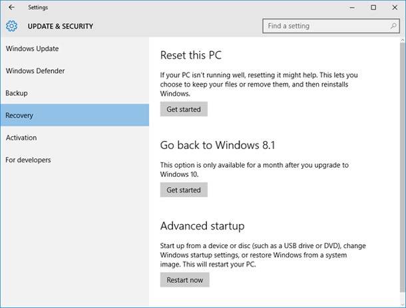Close the Settings window

(395, 7)
